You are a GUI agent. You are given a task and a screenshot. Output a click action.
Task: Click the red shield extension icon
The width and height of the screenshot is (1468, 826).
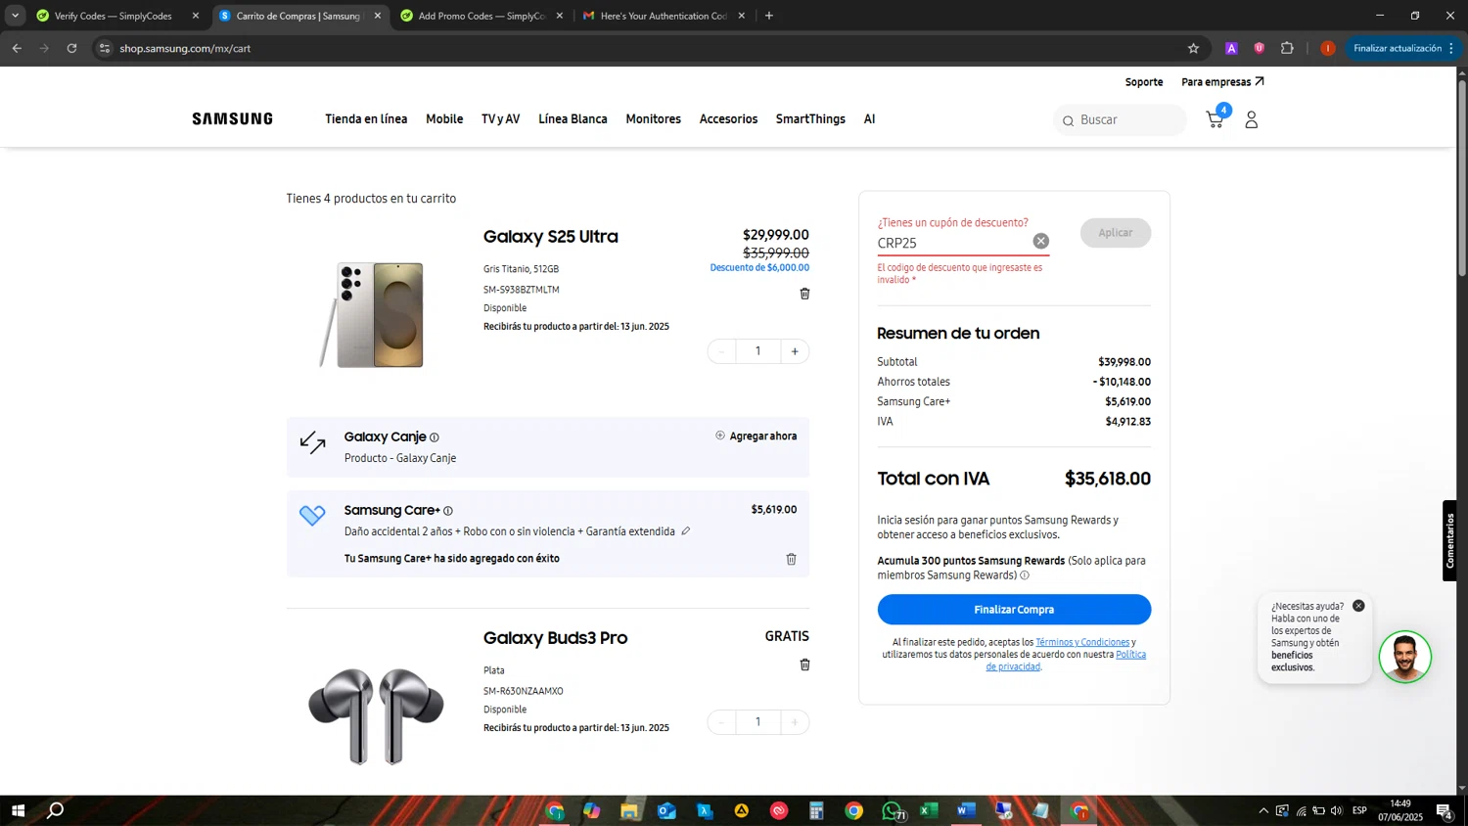point(1260,48)
